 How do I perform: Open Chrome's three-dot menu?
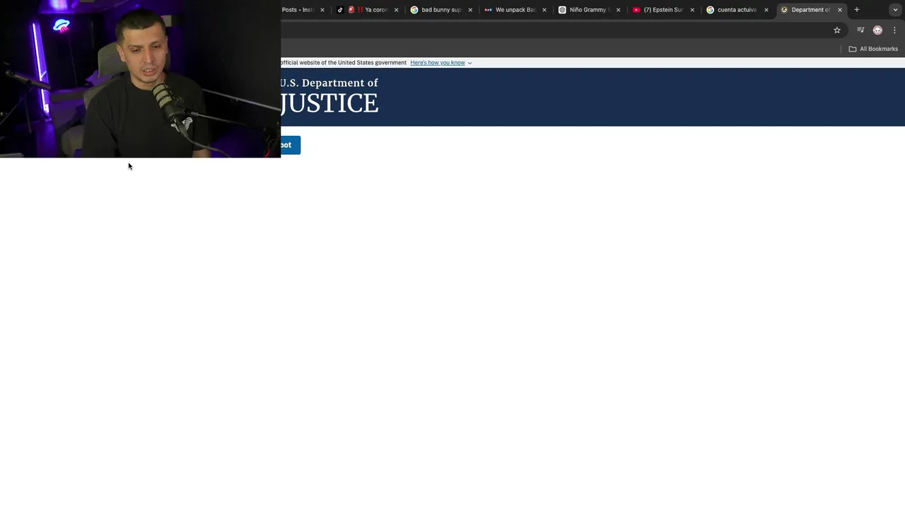(894, 30)
